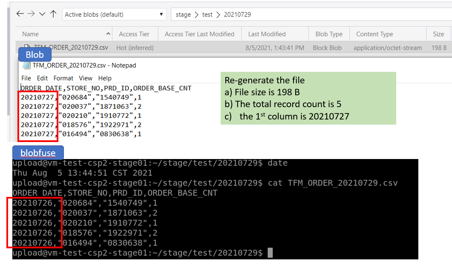Open the recent locations chevron
The image size is (452, 270).
[41, 14]
